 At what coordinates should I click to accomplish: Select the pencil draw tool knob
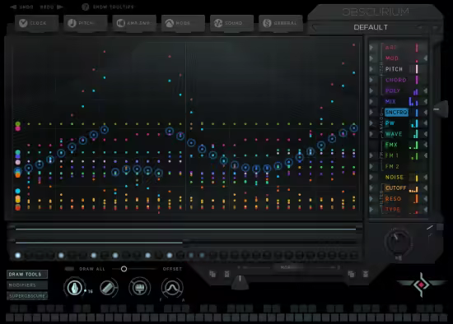[74, 287]
